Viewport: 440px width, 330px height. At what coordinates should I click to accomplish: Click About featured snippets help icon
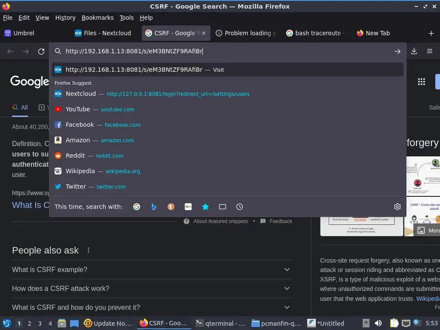click(x=186, y=221)
